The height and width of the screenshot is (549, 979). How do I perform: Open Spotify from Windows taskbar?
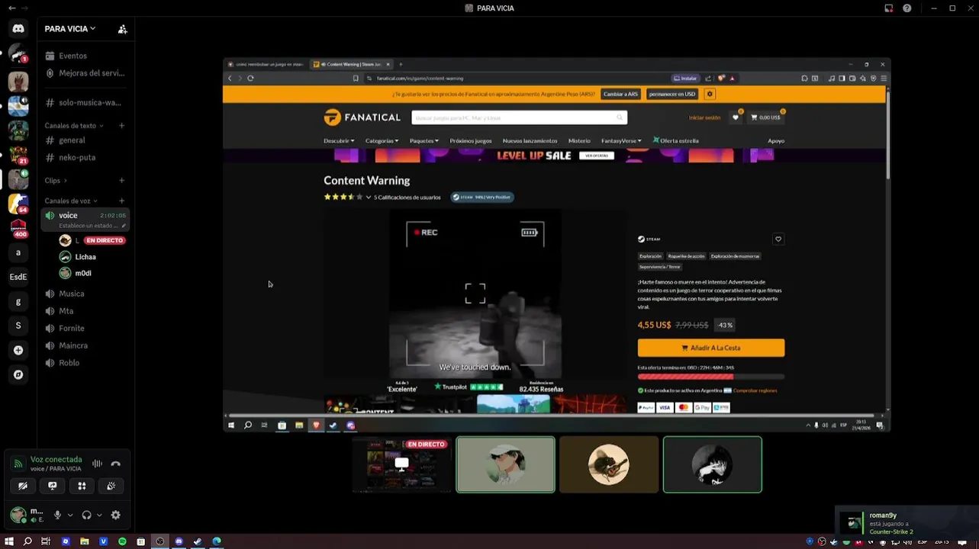[122, 541]
